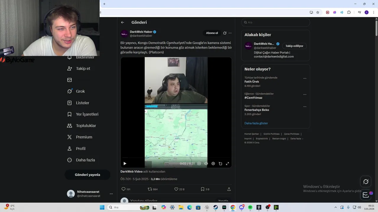The height and width of the screenshot is (212, 378).
Task: Open Steam from the taskbar
Action: [216, 207]
